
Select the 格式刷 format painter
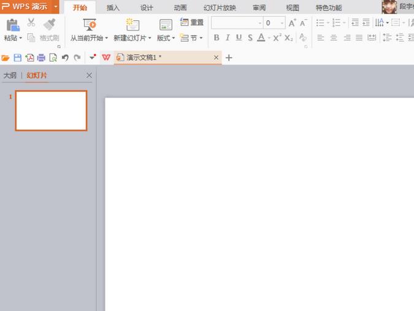click(50, 30)
